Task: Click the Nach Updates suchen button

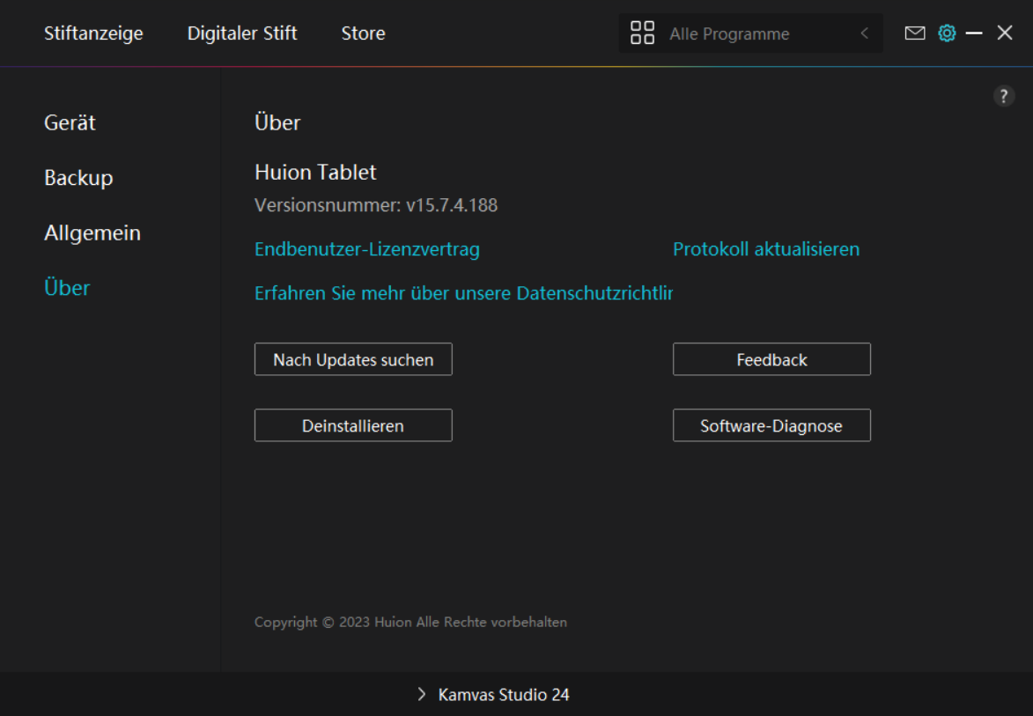Action: click(x=353, y=359)
